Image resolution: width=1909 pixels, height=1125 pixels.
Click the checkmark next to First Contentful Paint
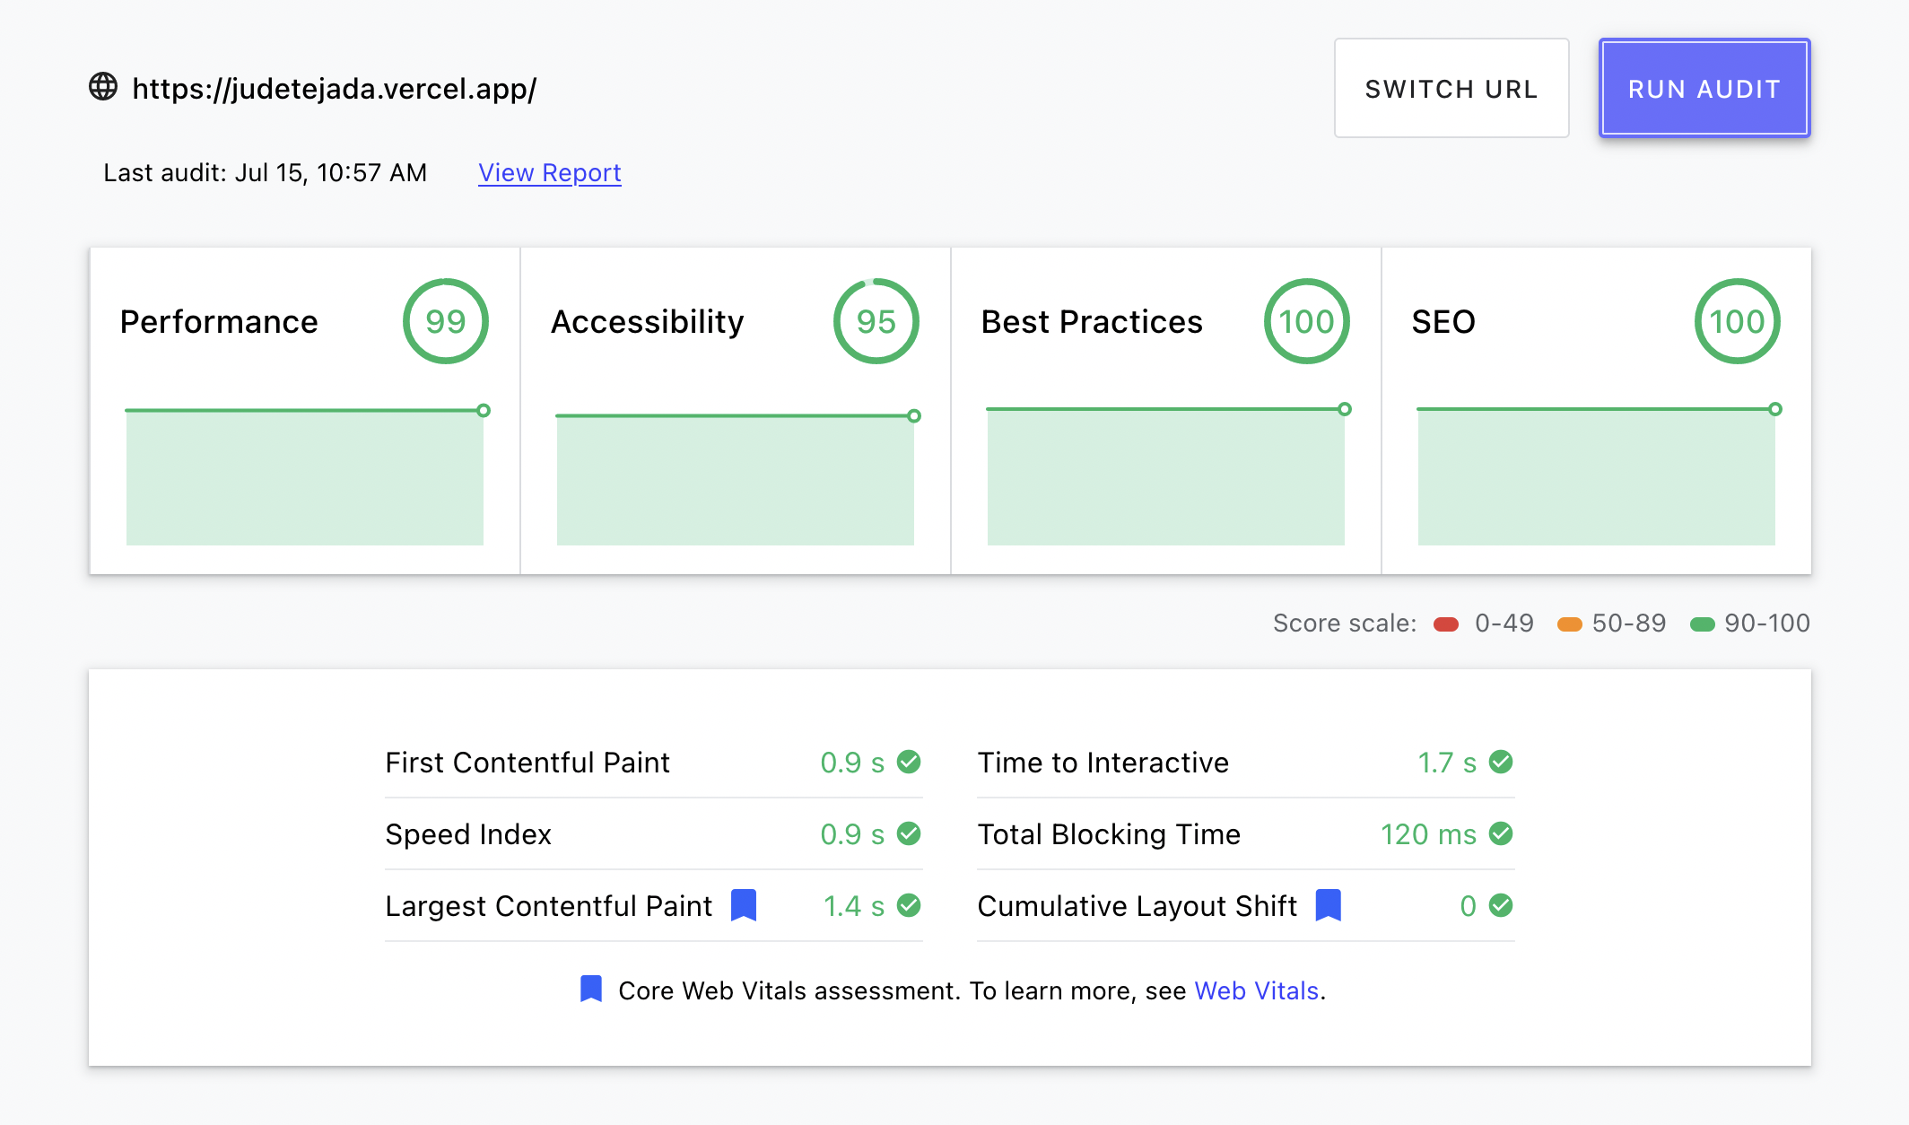(909, 762)
